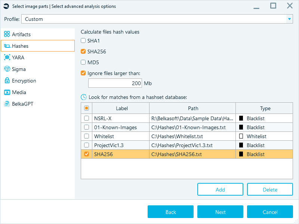Select the Artifacts section icon
Viewport: 299px width, 224px height.
click(7, 34)
